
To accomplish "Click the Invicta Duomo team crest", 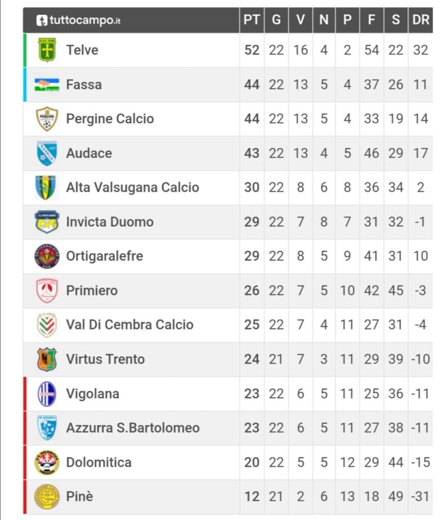I will [47, 222].
